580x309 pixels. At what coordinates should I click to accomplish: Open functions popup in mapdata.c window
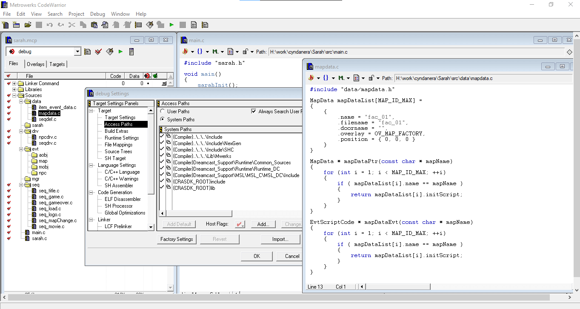tap(328, 78)
